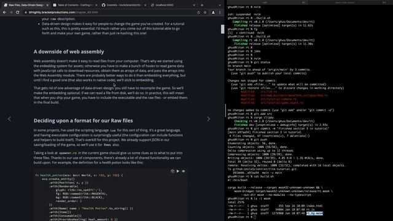Click the share icon in address bar

coord(198,12)
